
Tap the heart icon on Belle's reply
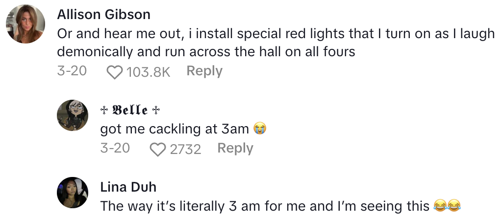[158, 149]
